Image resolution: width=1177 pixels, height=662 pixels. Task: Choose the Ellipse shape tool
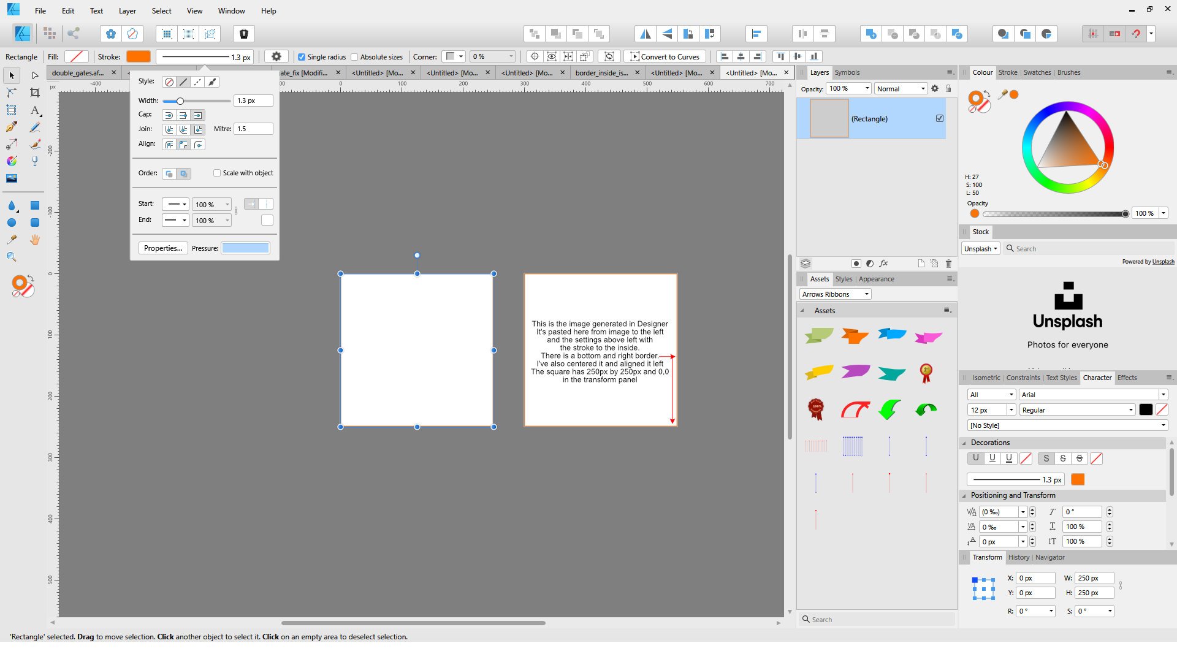[12, 223]
